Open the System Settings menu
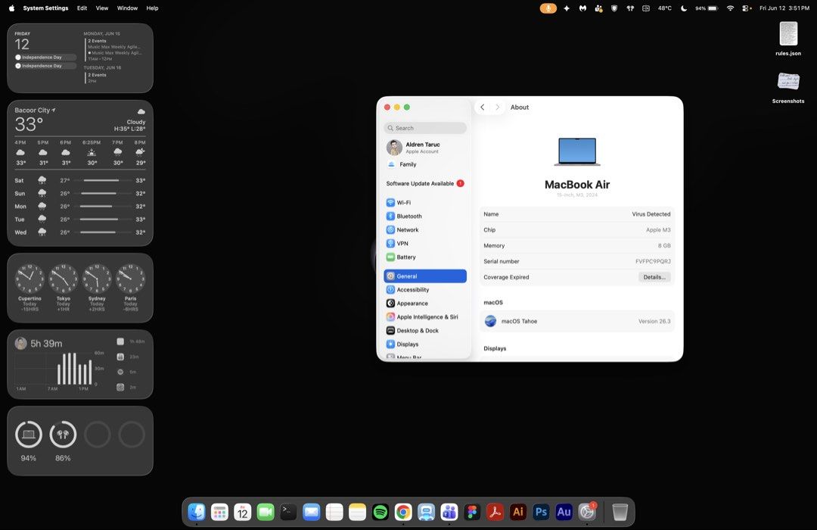This screenshot has height=530, width=817. (x=45, y=8)
